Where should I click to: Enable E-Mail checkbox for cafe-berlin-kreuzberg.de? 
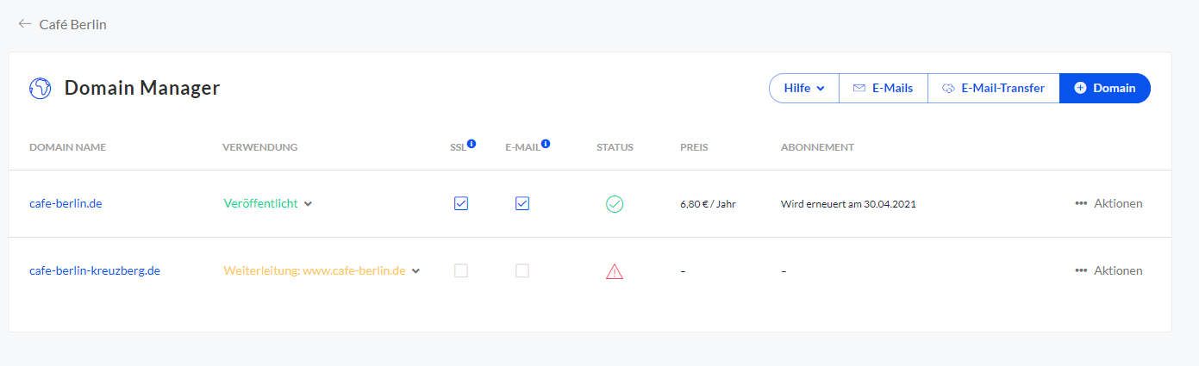pos(522,270)
